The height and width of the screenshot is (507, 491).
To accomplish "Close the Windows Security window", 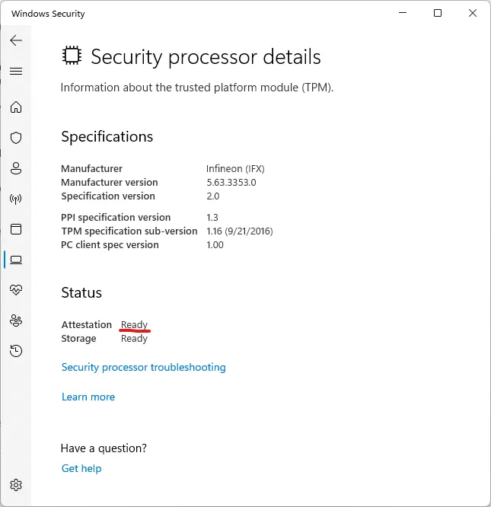I will (x=473, y=13).
